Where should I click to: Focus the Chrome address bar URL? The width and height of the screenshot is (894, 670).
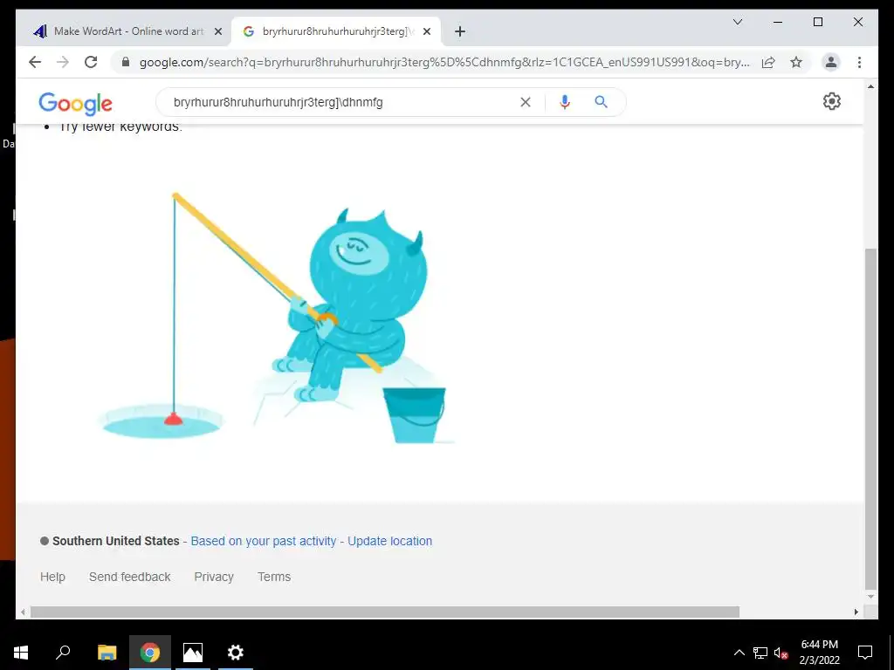[444, 62]
